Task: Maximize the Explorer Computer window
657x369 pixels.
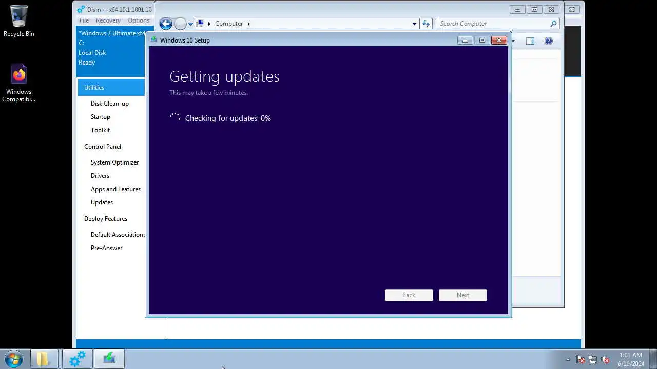Action: [534, 9]
